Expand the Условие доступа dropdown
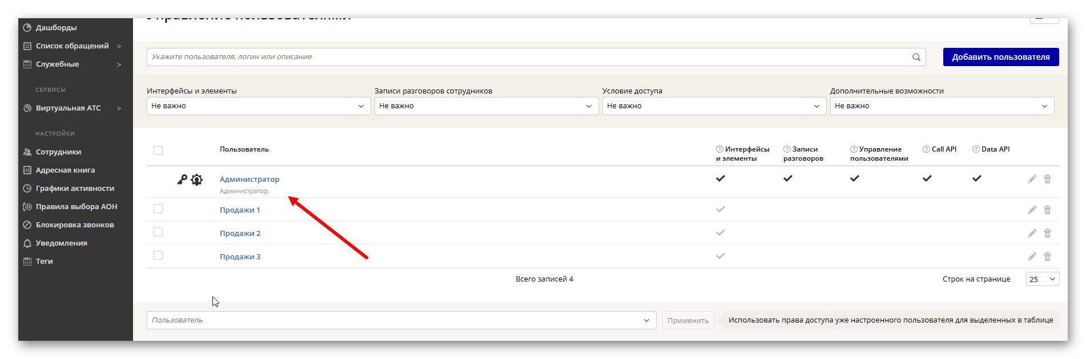1086x359 pixels. coord(714,106)
